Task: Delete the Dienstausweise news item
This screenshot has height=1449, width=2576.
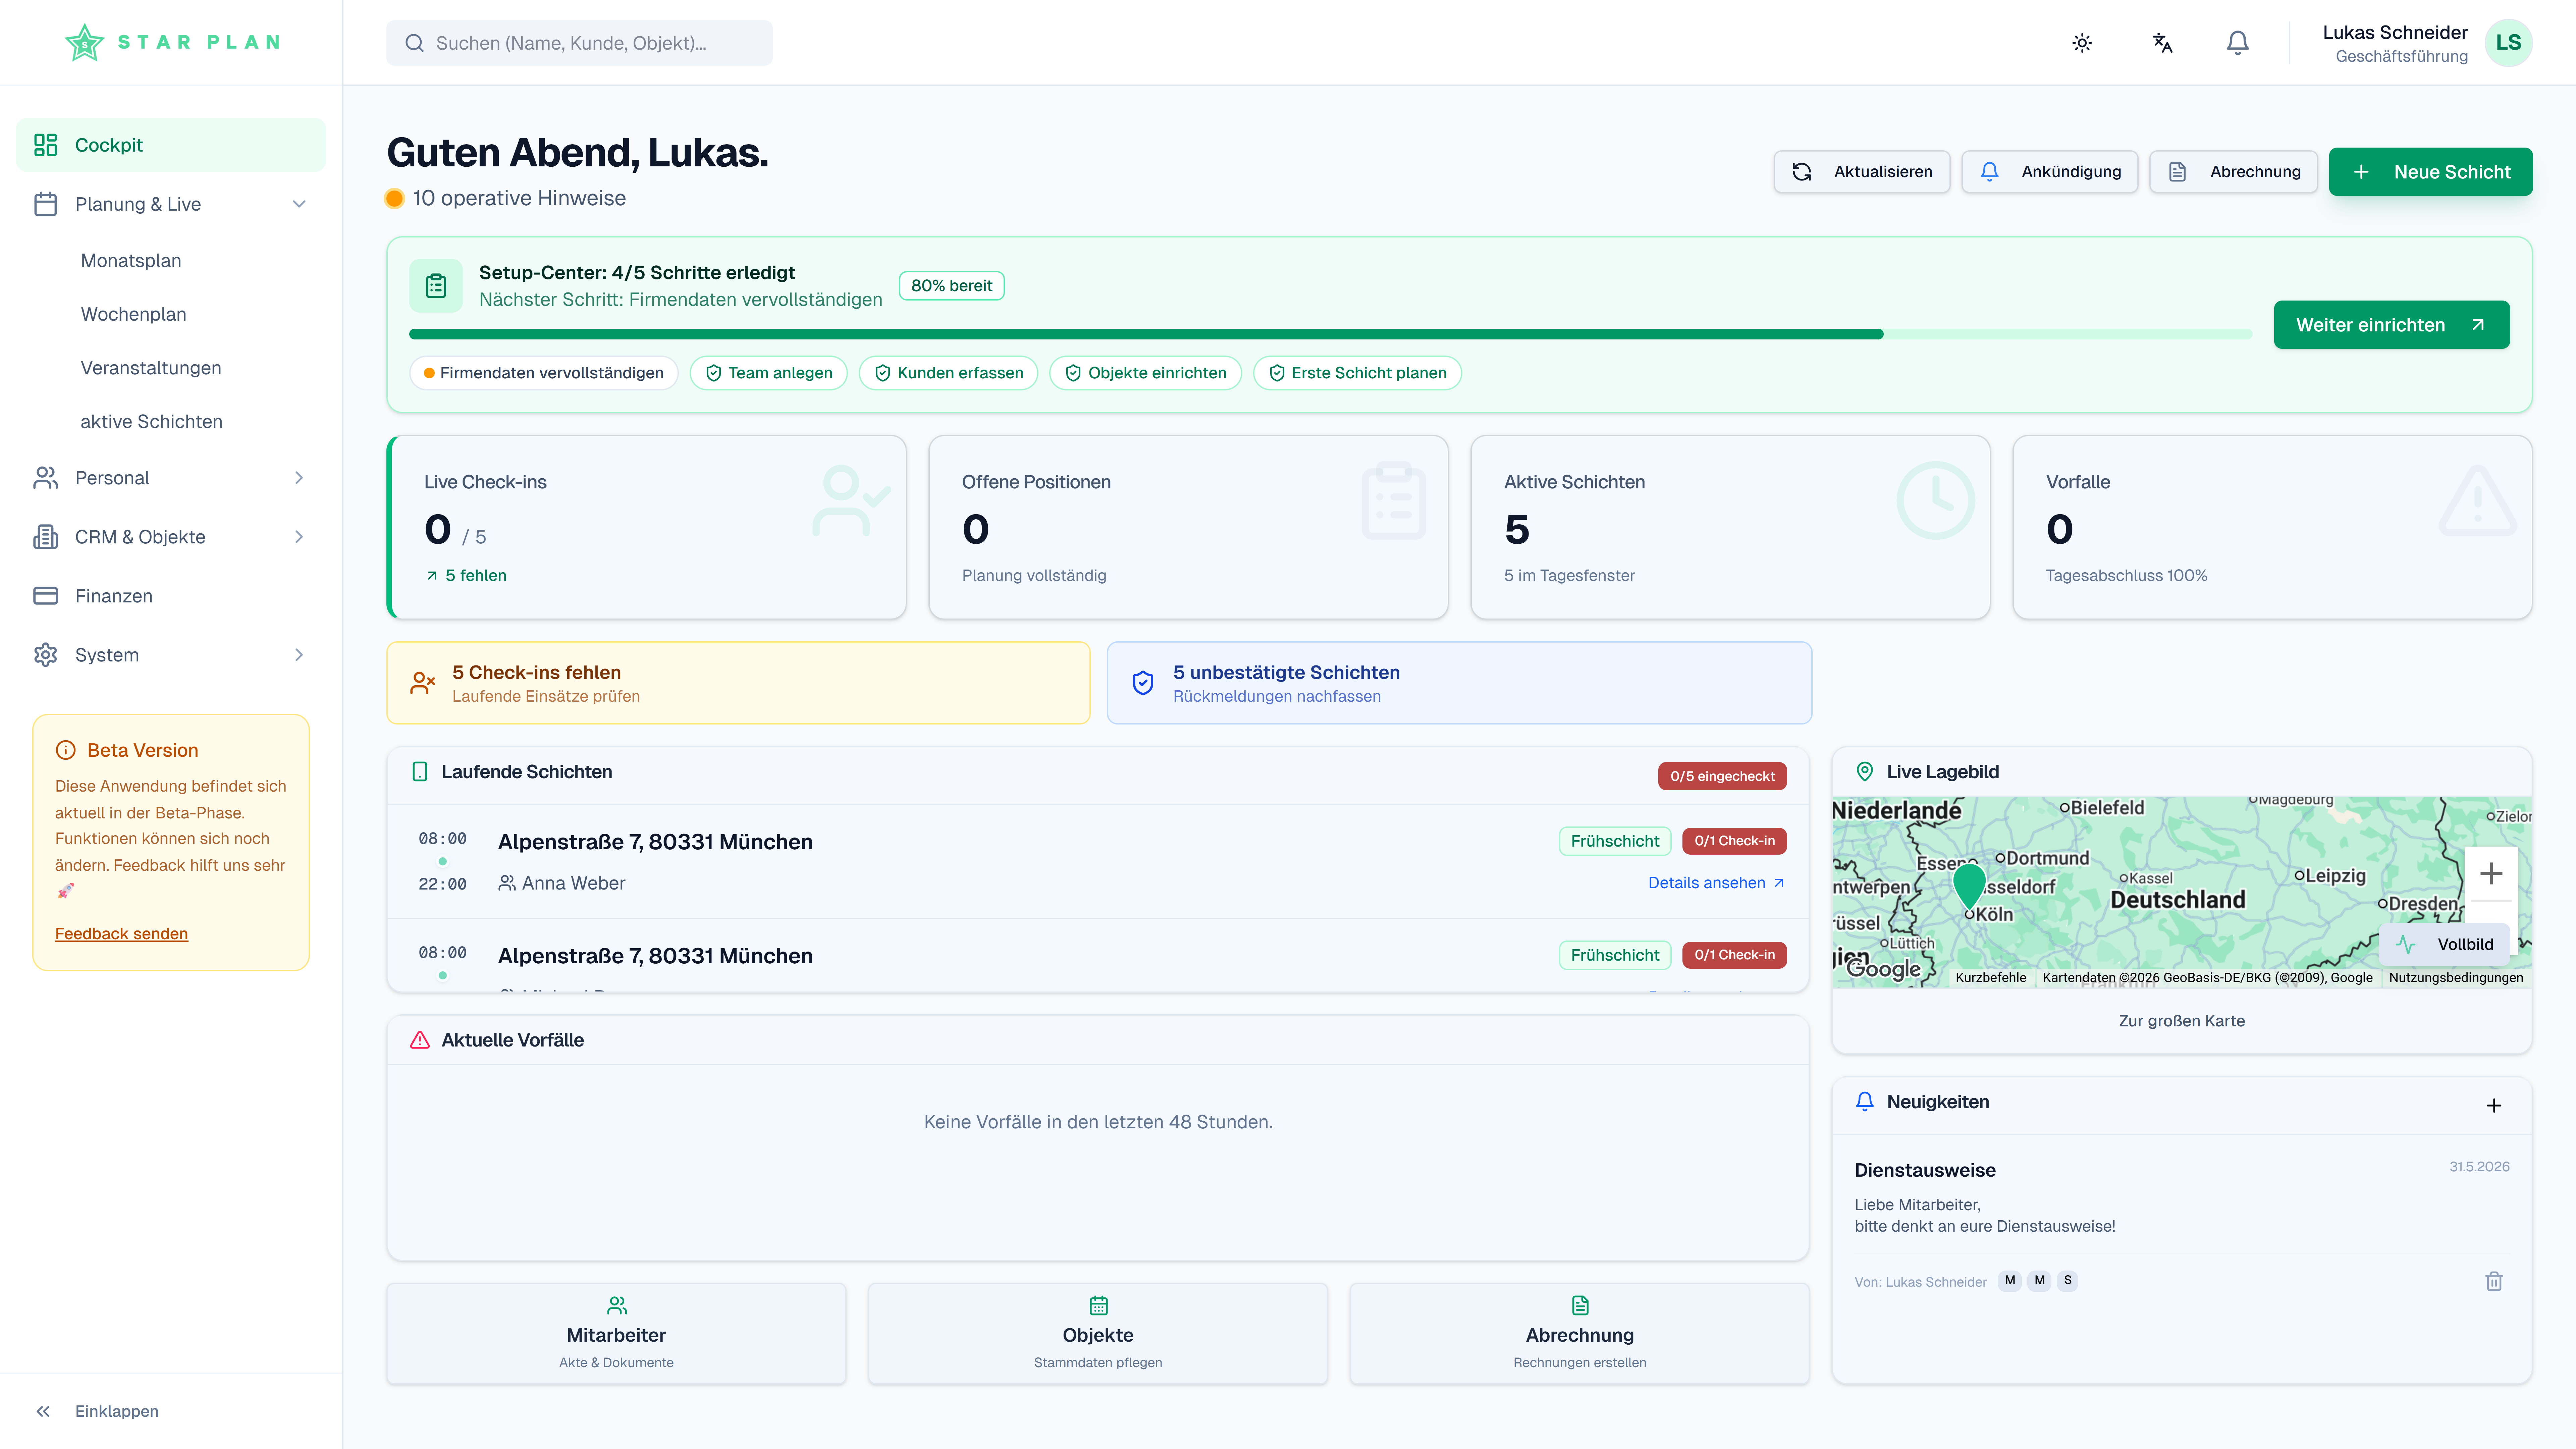Action: (2494, 1281)
